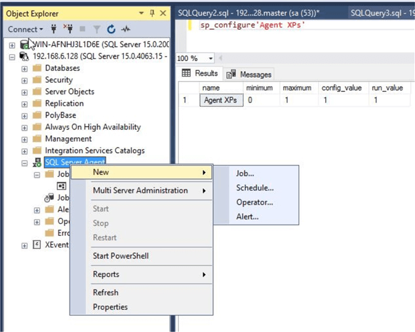Select the WIN-AFNHJ3L1D6E server icon
415x332 pixels.
(25, 45)
